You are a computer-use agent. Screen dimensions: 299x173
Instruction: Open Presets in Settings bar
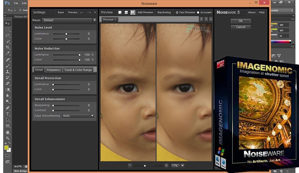[x=73, y=13]
